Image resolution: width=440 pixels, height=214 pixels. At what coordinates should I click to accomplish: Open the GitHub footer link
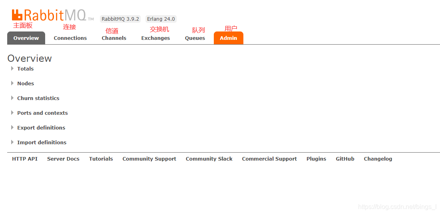coord(345,159)
